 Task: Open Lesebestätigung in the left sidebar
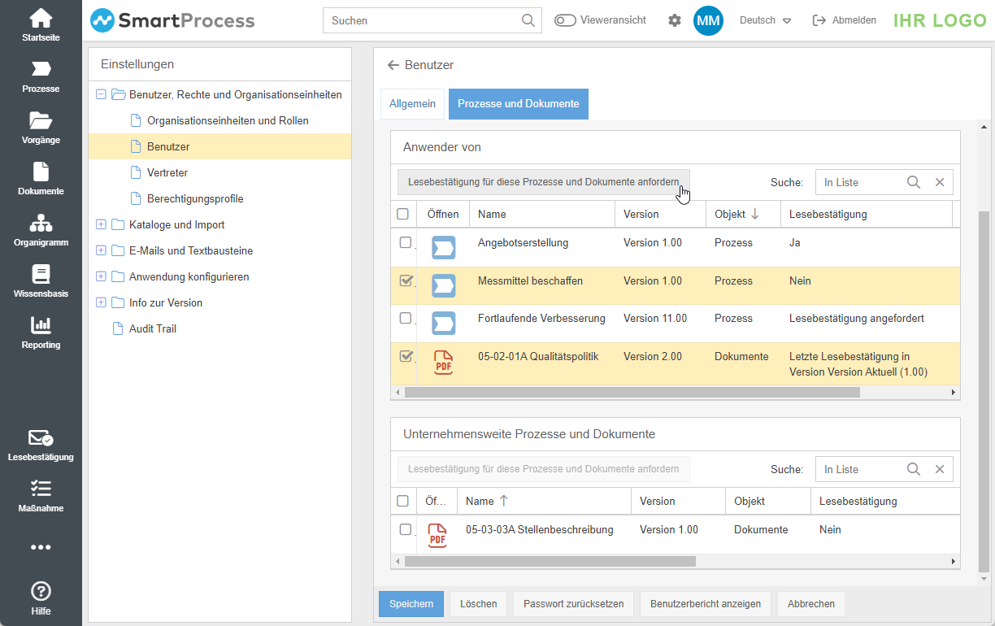pyautogui.click(x=41, y=439)
